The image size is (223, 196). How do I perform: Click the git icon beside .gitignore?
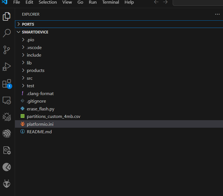[x=23, y=101]
